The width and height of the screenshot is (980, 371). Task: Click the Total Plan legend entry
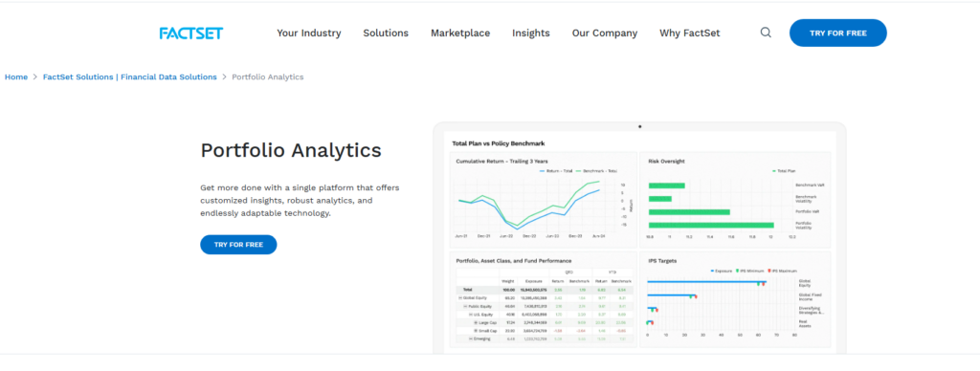click(x=785, y=170)
